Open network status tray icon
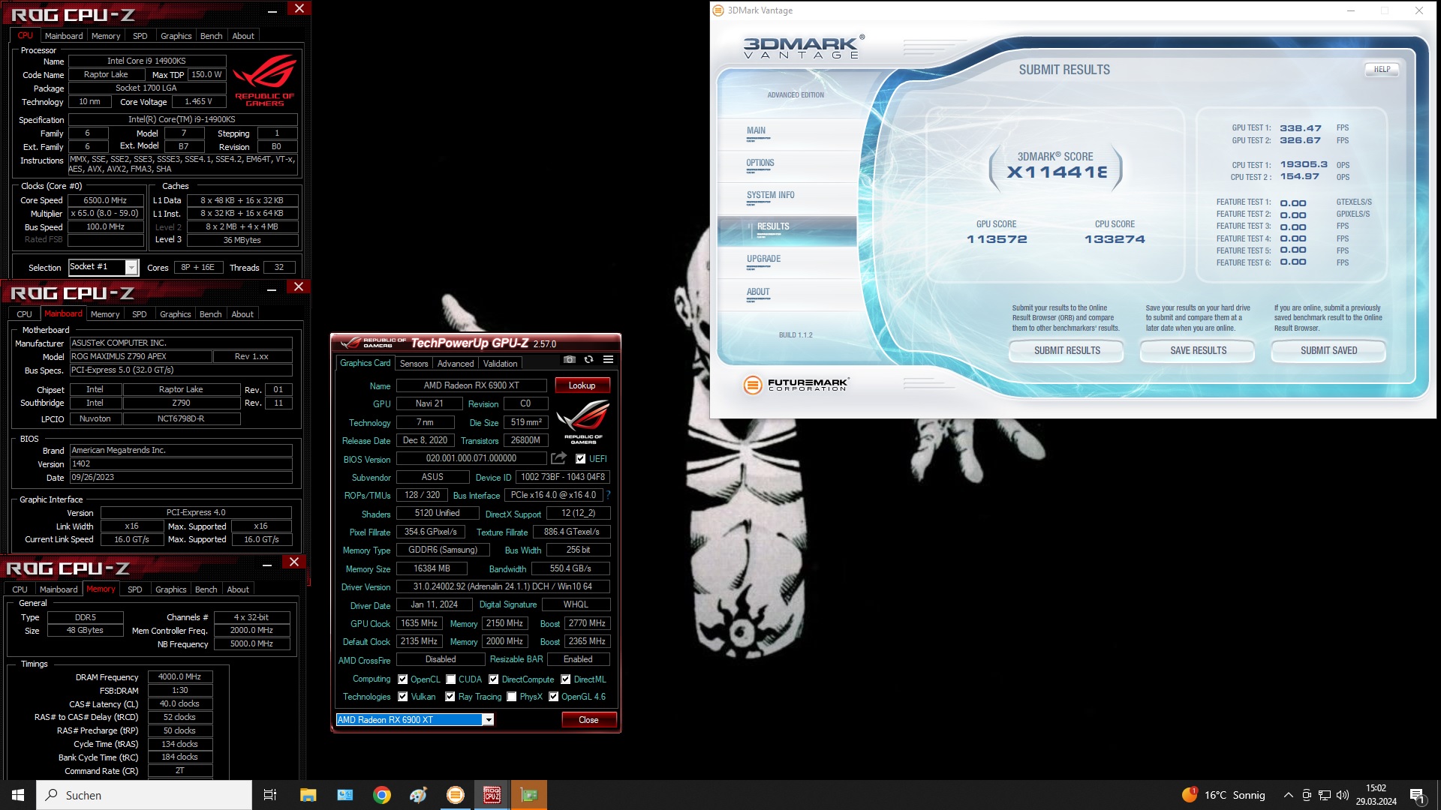This screenshot has height=810, width=1441. [1325, 795]
